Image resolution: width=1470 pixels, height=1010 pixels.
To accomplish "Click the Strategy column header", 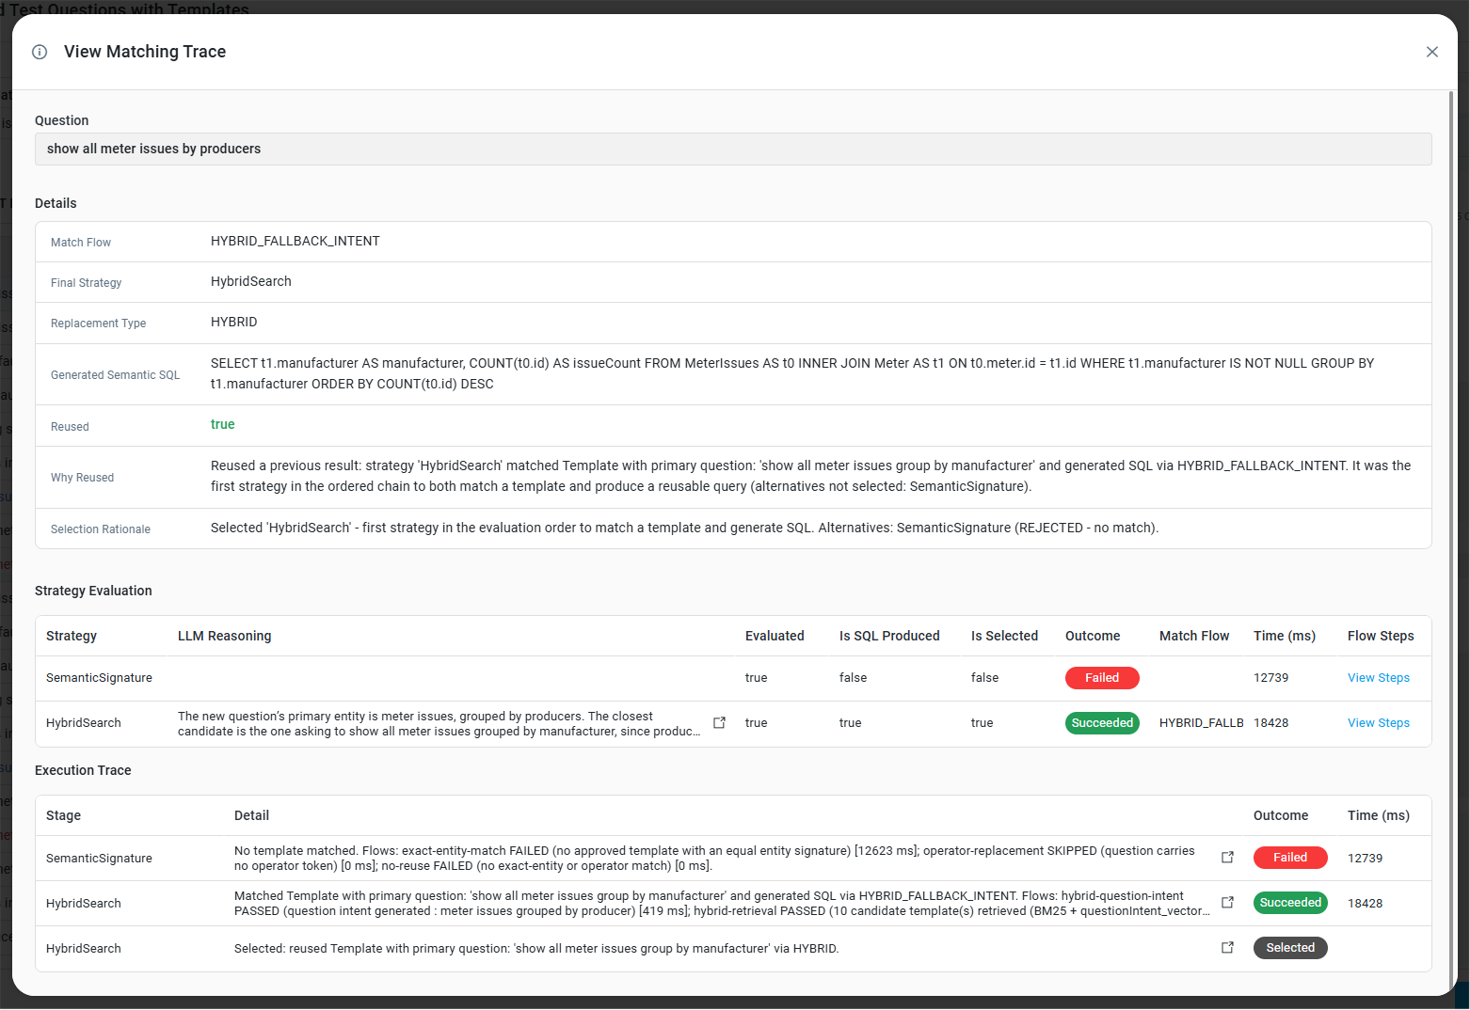I will [72, 637].
